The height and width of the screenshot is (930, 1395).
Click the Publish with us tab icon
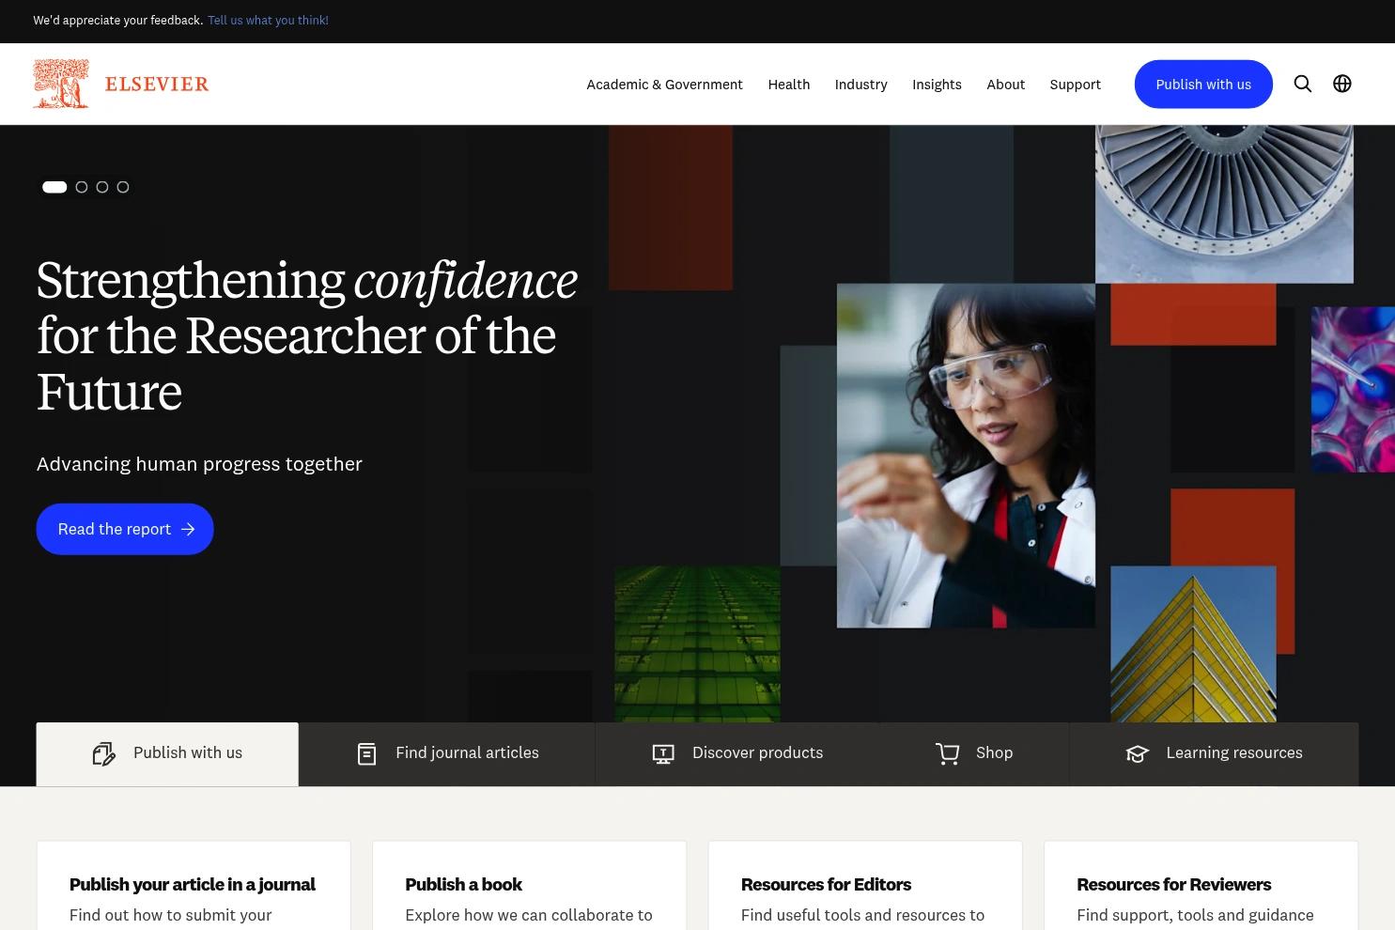(104, 753)
